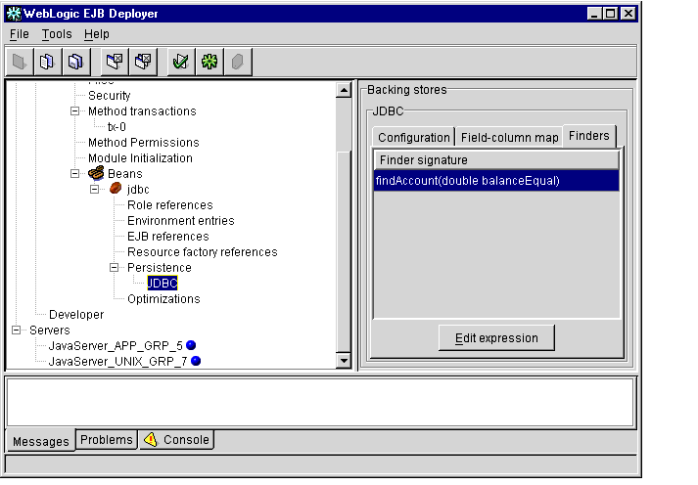The width and height of the screenshot is (698, 485).
Task: Click the Persistence label in tree
Action: coord(160,268)
